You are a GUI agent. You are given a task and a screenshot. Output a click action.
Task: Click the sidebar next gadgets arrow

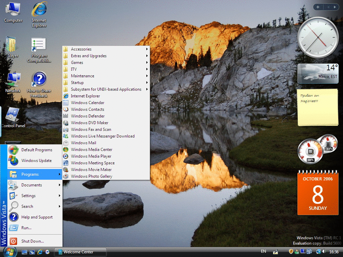coord(335,7)
